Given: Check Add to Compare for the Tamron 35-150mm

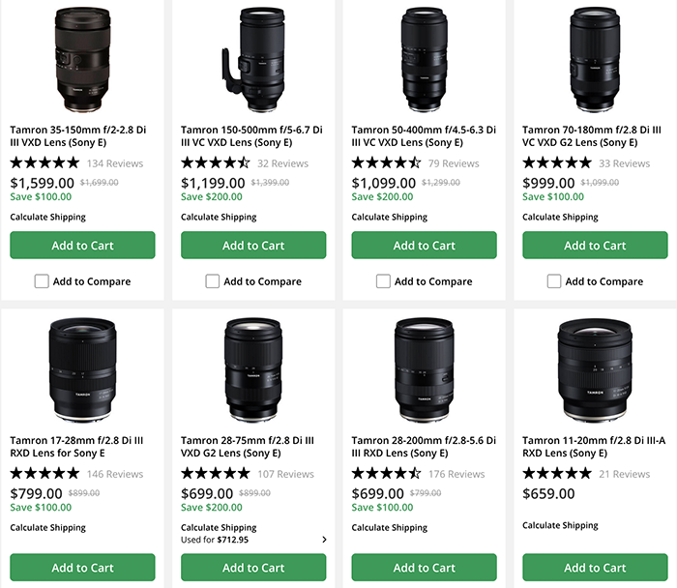Looking at the screenshot, I should (x=42, y=281).
